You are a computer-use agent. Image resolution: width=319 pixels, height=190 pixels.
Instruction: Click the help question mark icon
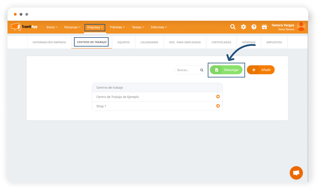coord(254,27)
